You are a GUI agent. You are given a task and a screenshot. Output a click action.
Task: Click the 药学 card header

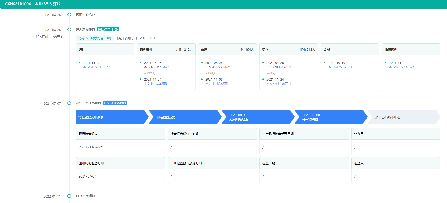pos(289,49)
